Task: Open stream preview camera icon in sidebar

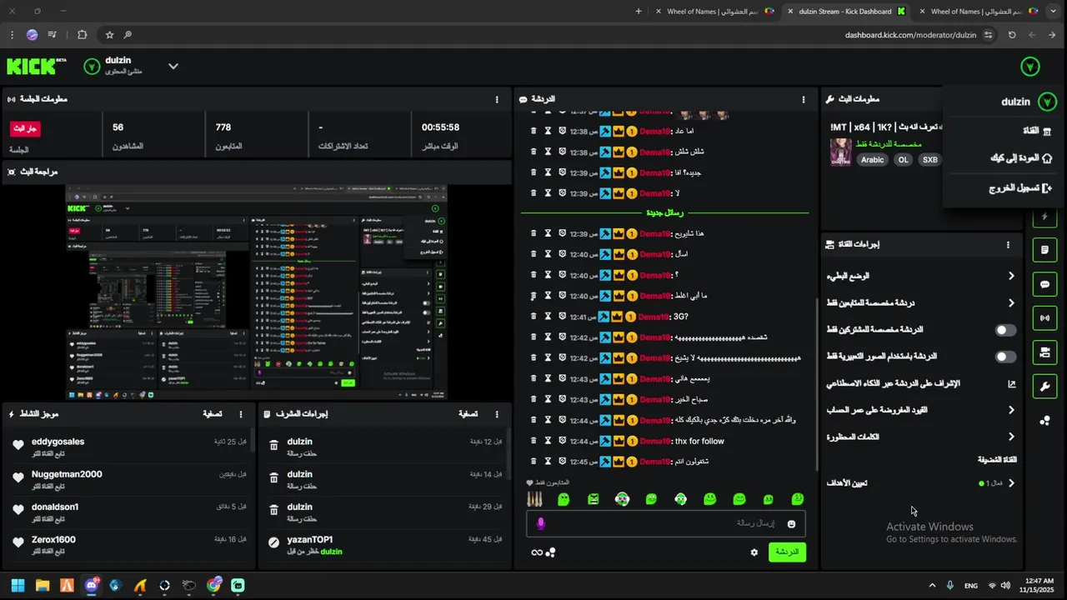Action: tap(1044, 352)
